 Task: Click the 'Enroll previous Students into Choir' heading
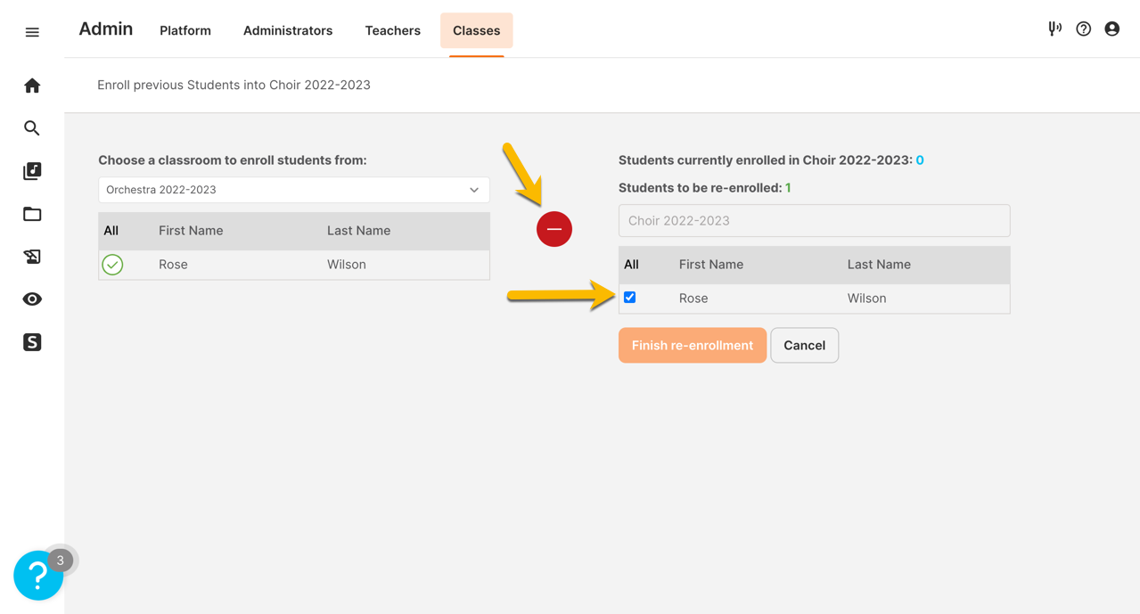click(x=234, y=85)
